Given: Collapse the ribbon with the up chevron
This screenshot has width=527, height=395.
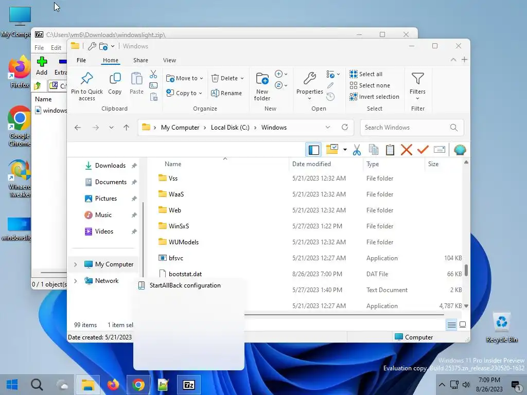Looking at the screenshot, I should click(453, 60).
